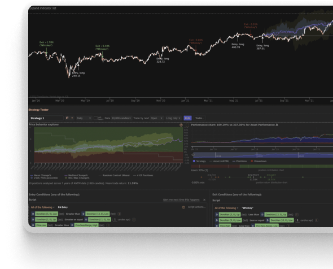Click the Strategy 1 name field

pyautogui.click(x=46, y=118)
